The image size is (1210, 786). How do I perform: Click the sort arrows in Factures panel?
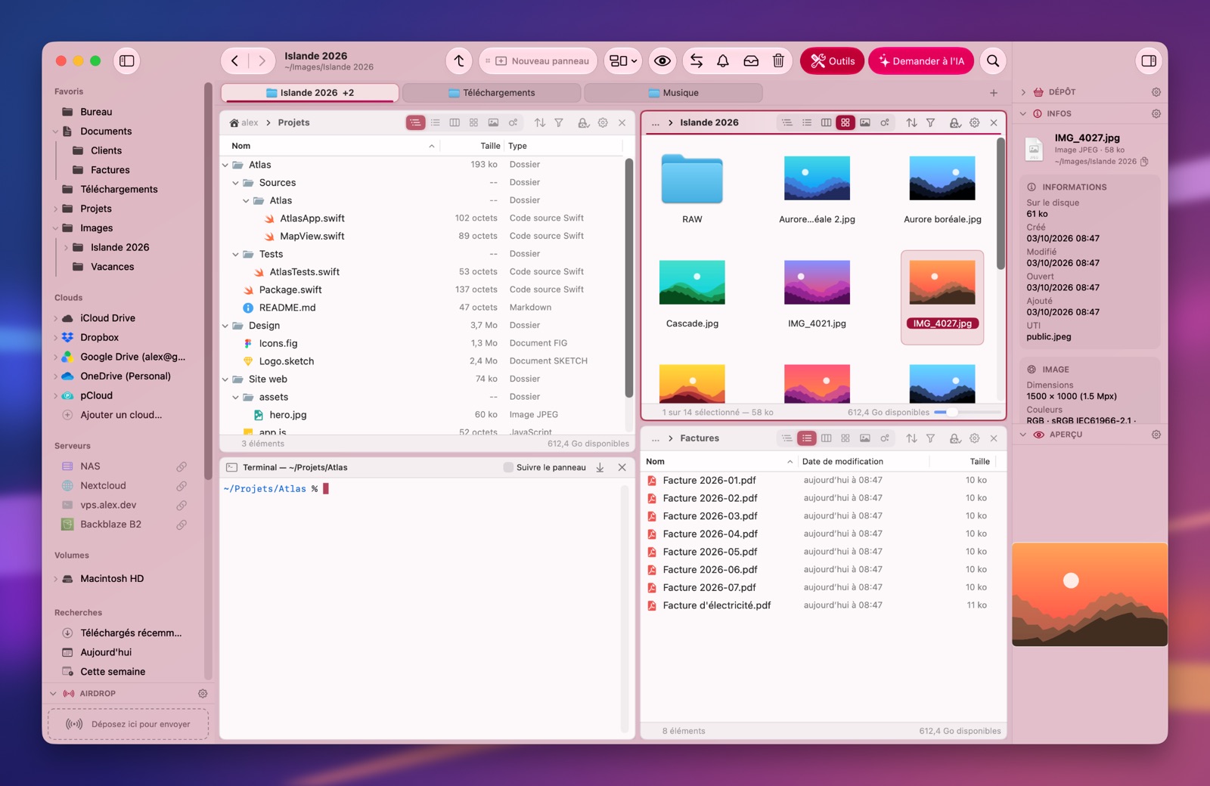point(911,438)
